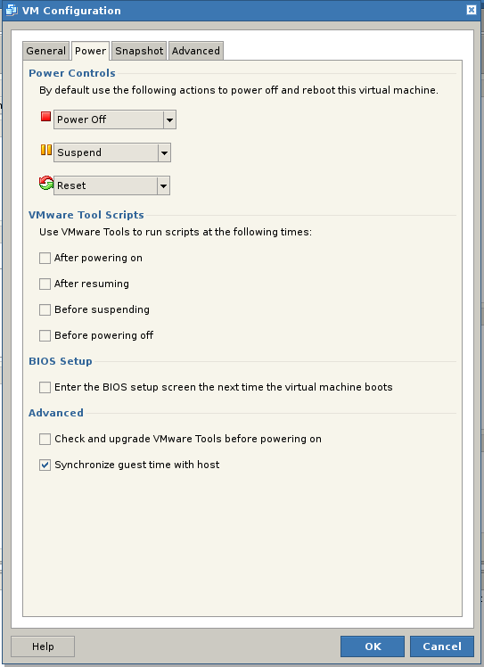Enable Before powering off checkbox
This screenshot has height=667, width=484.
click(45, 335)
